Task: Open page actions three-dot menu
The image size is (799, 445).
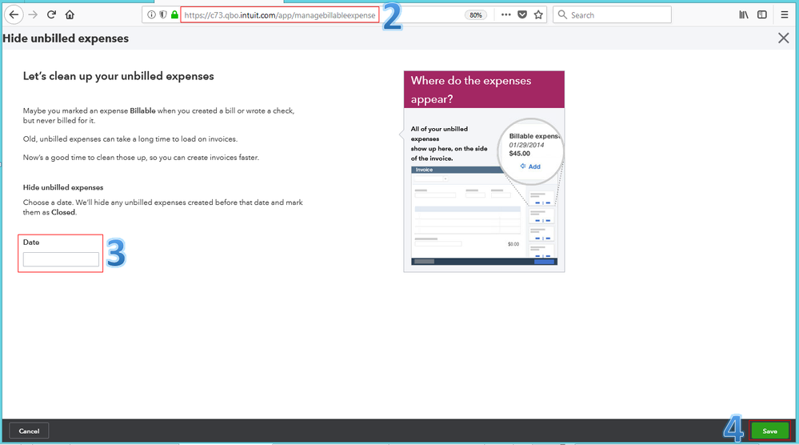Action: (x=505, y=14)
